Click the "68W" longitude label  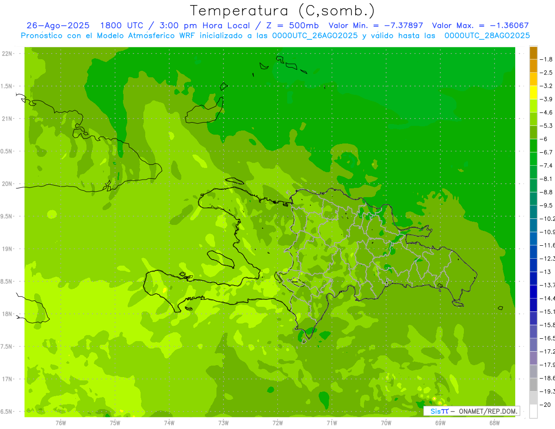(494, 423)
